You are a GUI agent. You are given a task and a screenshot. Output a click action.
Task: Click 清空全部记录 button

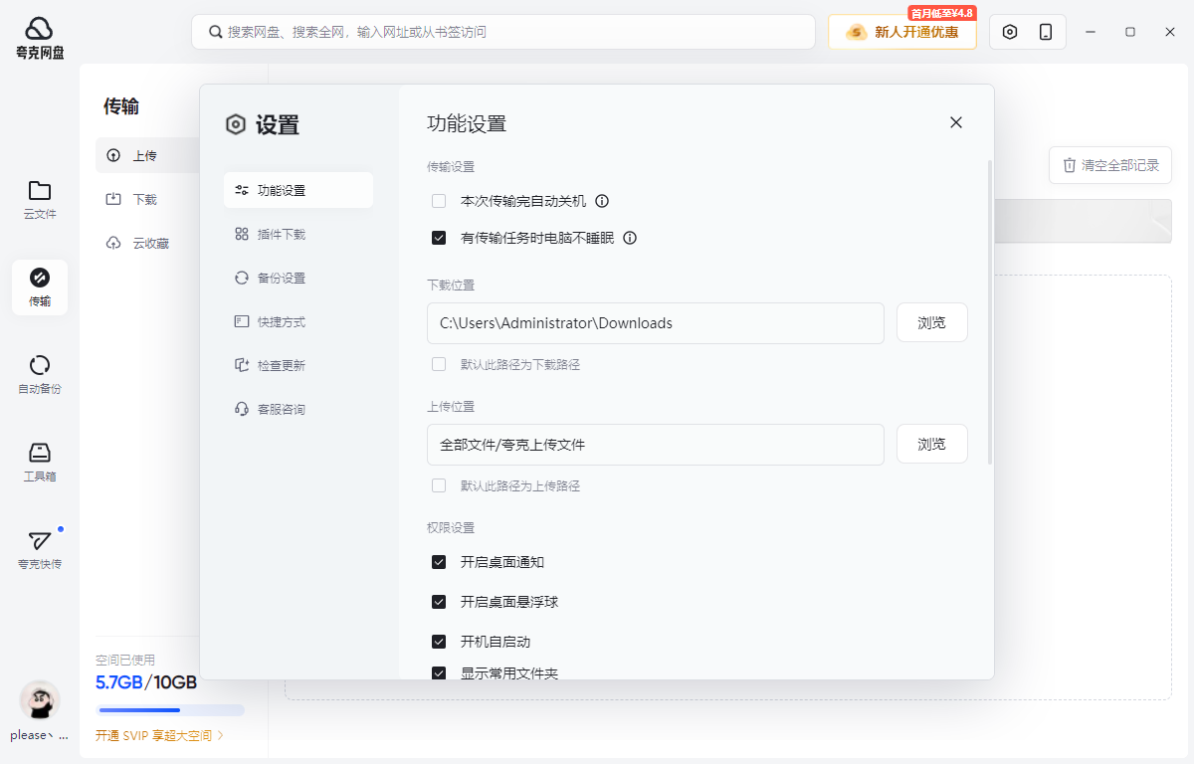(x=1110, y=165)
